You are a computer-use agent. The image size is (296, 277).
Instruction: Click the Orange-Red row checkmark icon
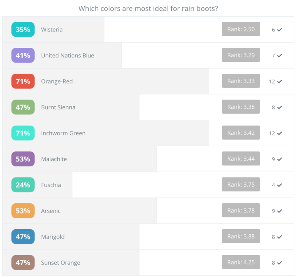[280, 81]
